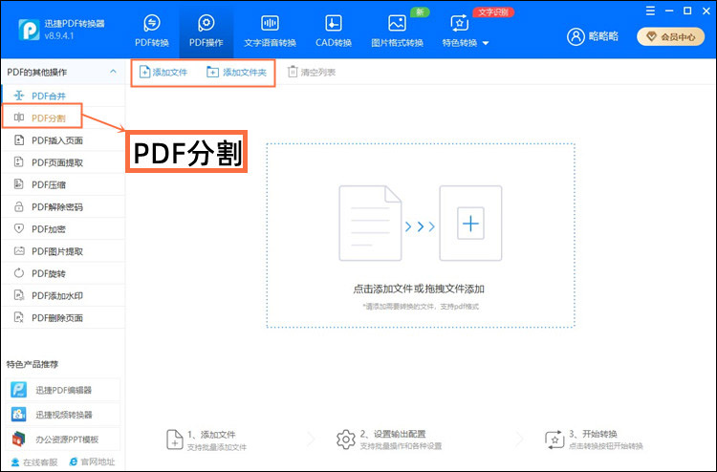Select PDF删除页面 in sidebar

(x=63, y=317)
